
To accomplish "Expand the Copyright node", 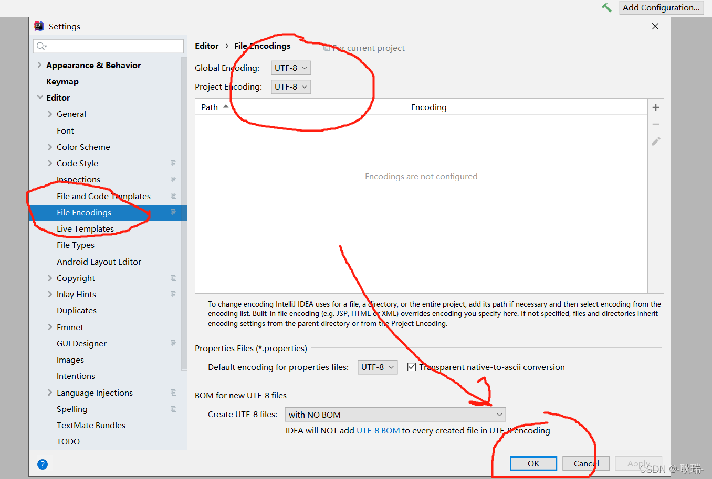I will point(50,278).
